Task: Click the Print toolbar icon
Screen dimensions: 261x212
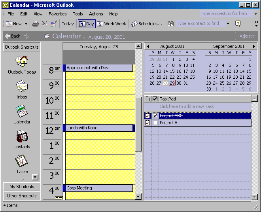Action: click(x=36, y=24)
